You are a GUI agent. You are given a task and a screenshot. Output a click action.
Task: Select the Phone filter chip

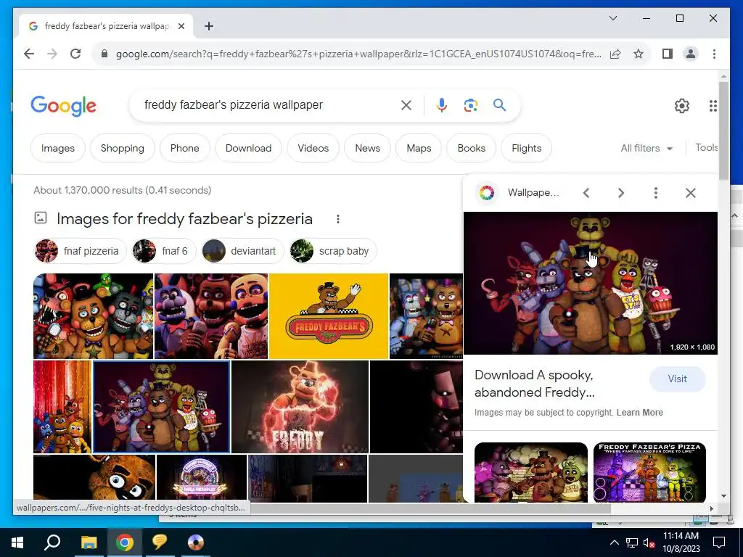tap(185, 148)
